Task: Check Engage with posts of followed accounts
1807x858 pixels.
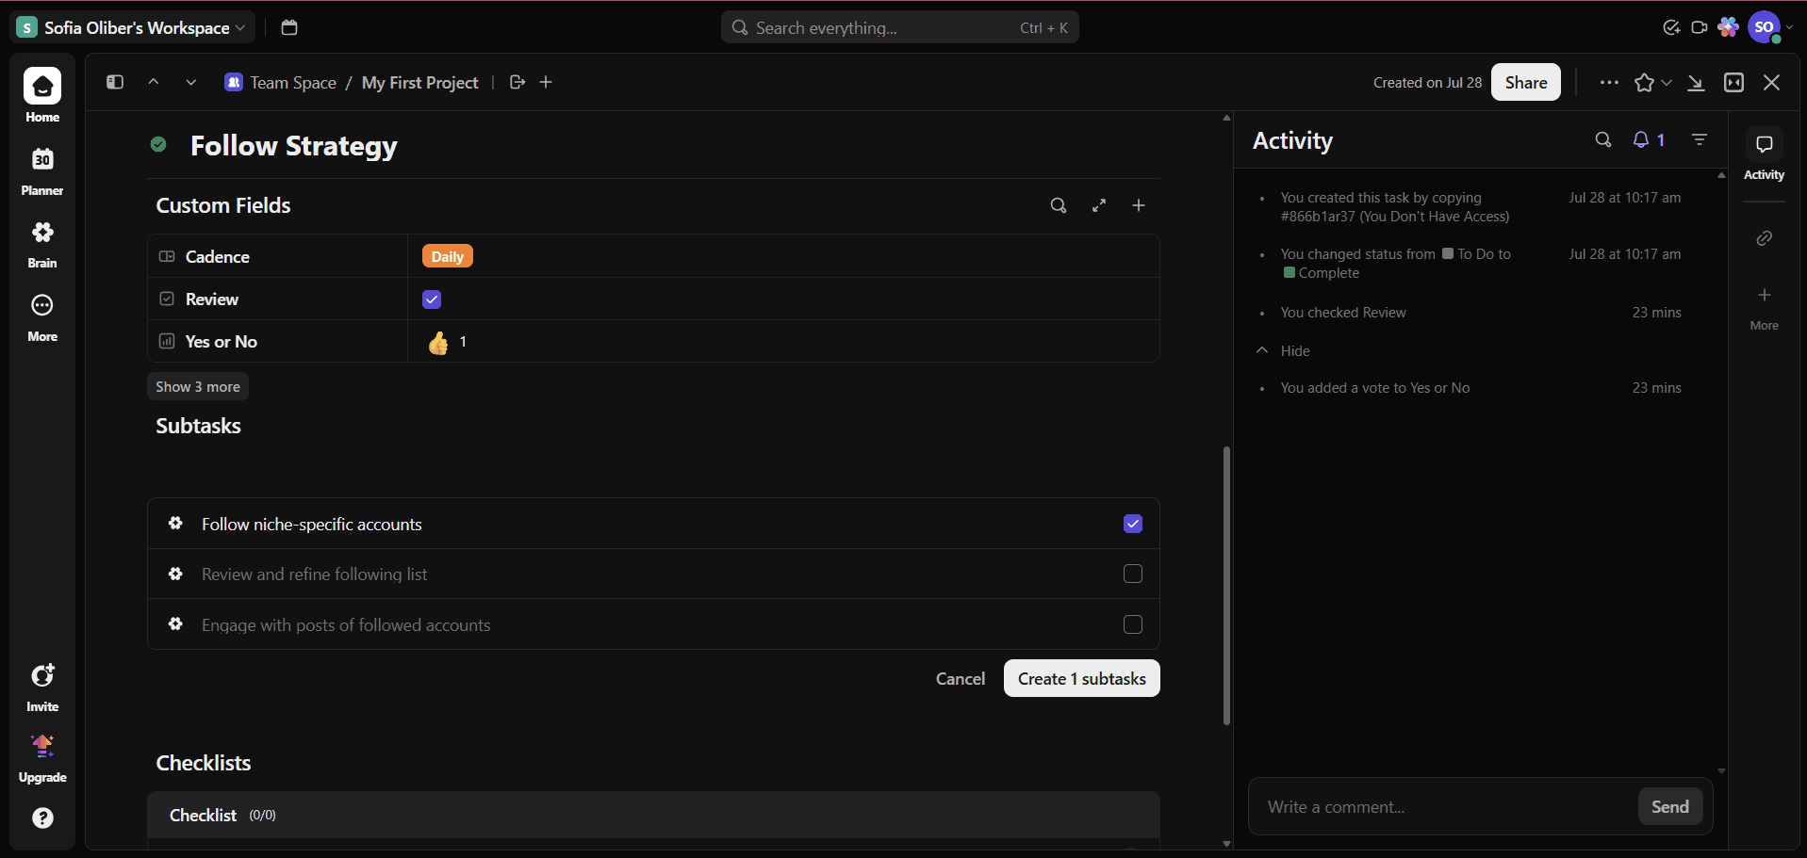Action: click(1133, 624)
